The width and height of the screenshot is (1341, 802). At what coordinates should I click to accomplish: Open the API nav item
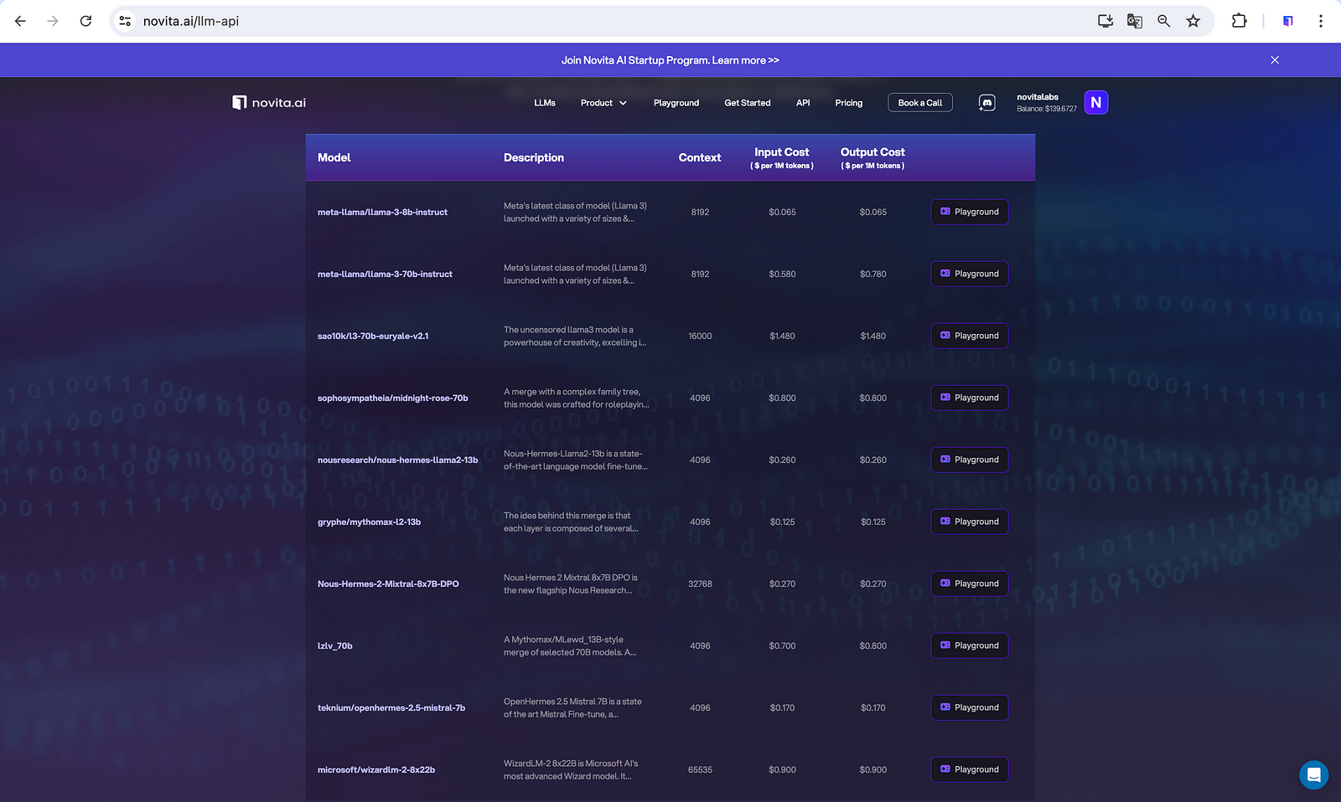coord(803,103)
